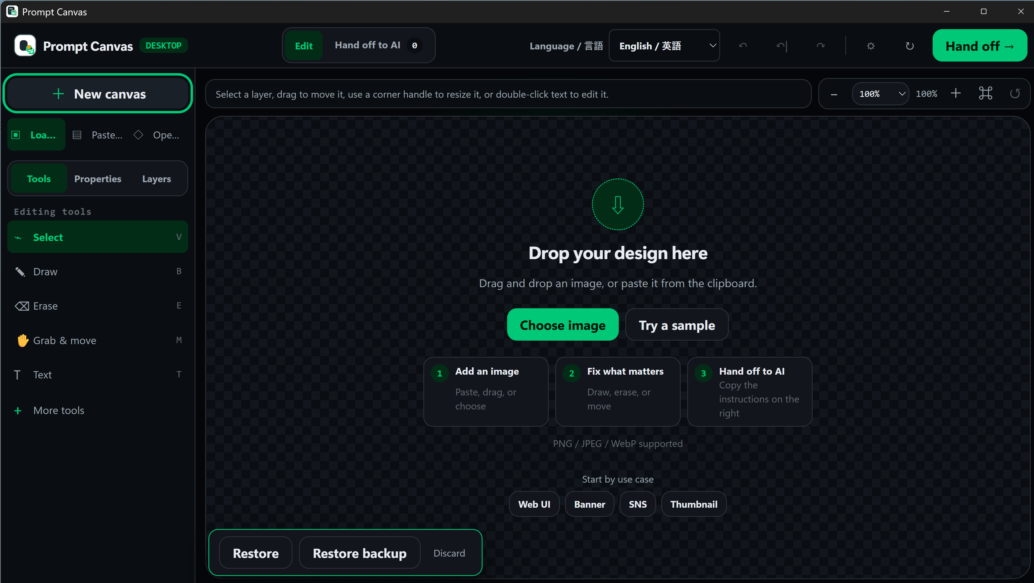Click the Open diamond icon
This screenshot has height=583, width=1034.
point(138,135)
